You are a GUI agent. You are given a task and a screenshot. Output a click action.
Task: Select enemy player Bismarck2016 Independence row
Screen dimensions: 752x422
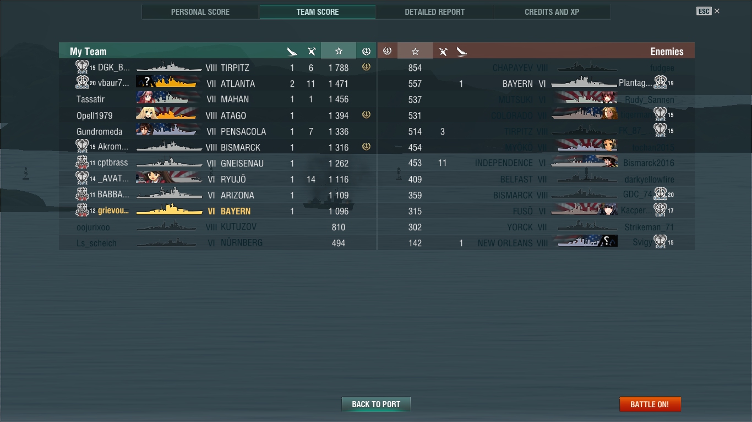coord(536,163)
